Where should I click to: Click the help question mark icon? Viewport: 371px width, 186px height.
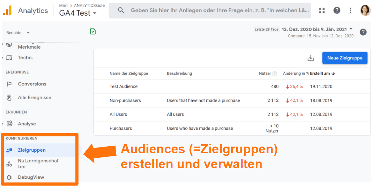point(337,10)
